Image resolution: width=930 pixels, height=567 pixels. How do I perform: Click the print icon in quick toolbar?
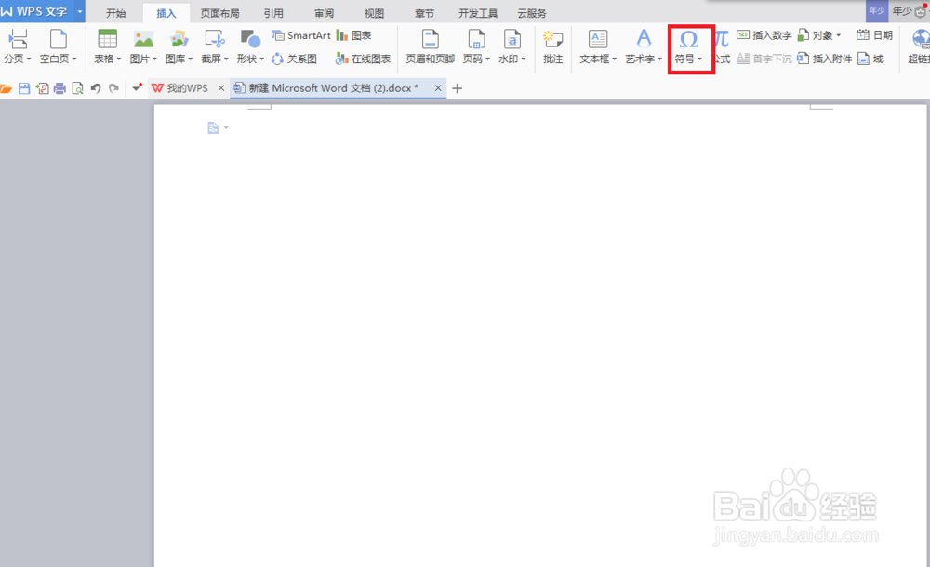(x=60, y=88)
